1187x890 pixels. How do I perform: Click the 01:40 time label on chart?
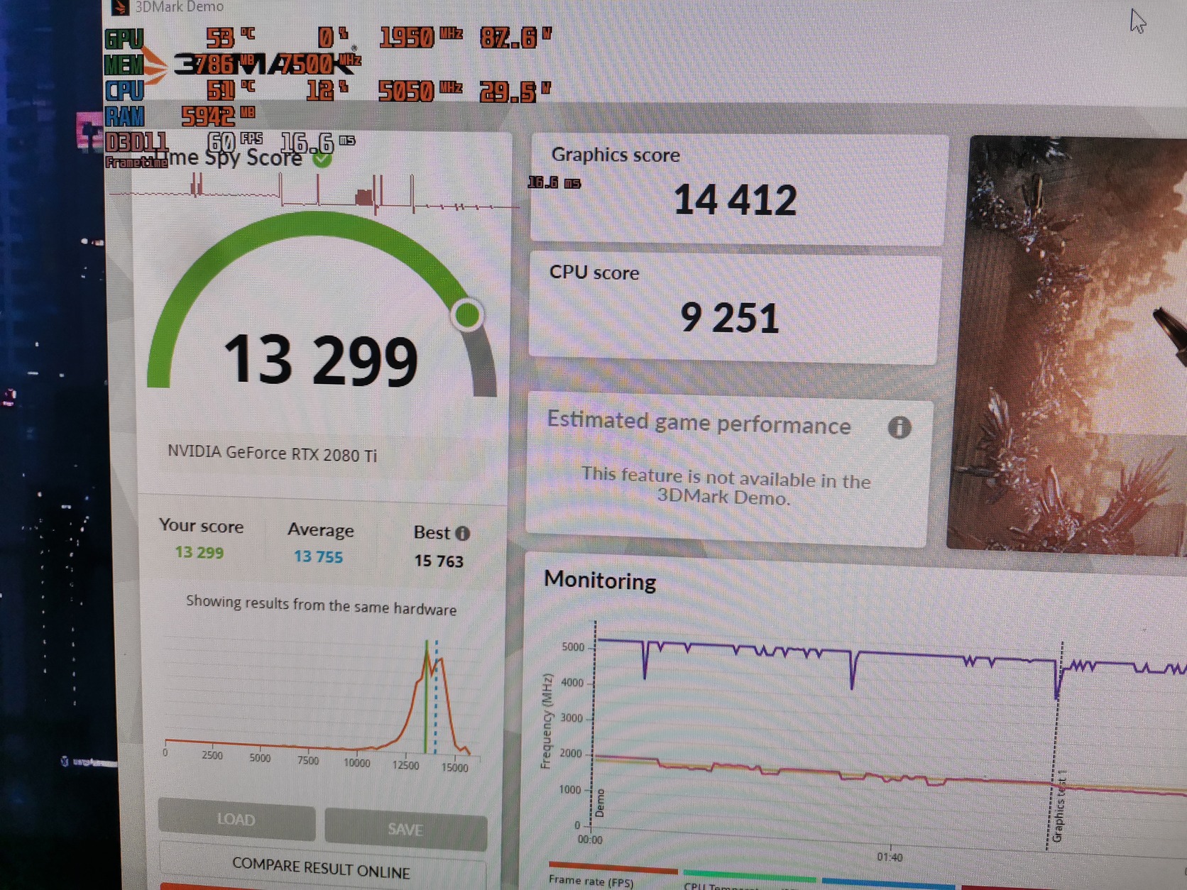(x=889, y=857)
